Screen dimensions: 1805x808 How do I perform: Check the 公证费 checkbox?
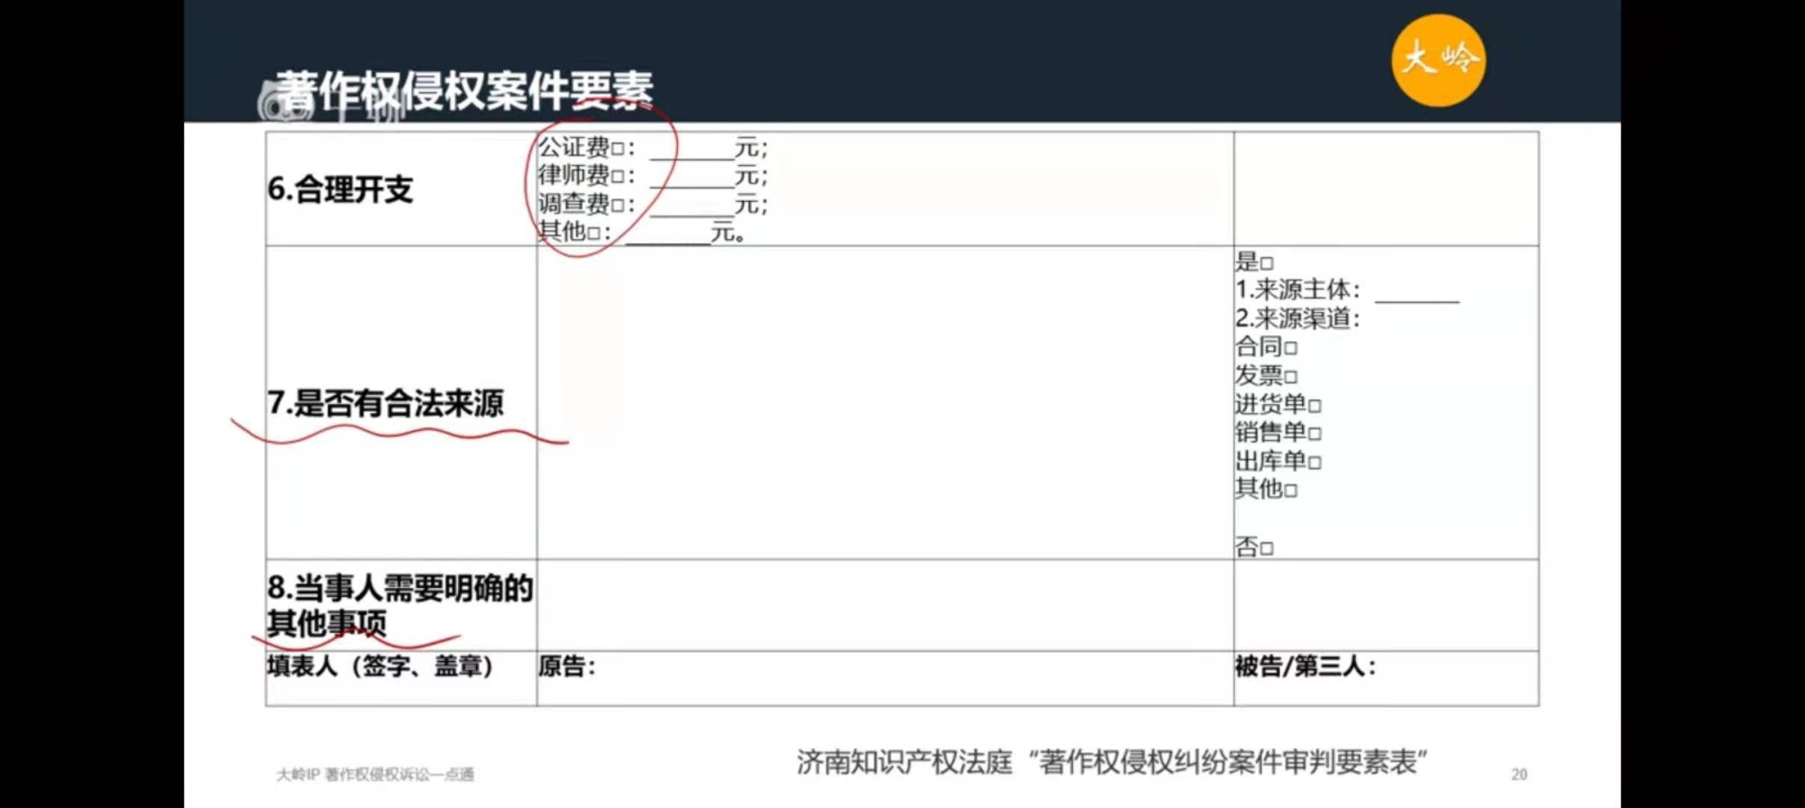(x=617, y=149)
